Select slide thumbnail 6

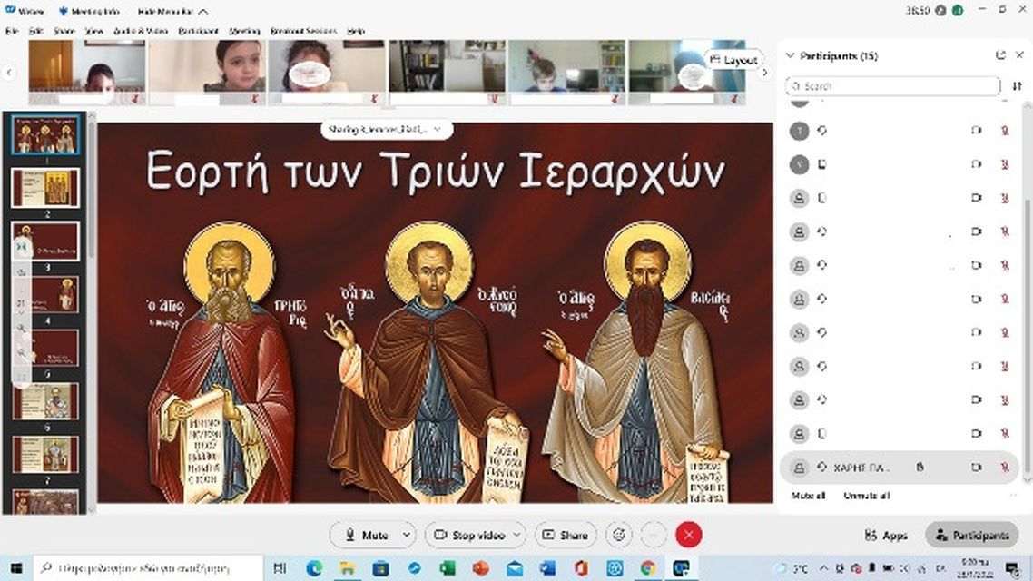45,400
